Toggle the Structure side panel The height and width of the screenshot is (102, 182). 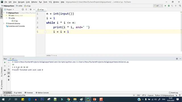1,72
